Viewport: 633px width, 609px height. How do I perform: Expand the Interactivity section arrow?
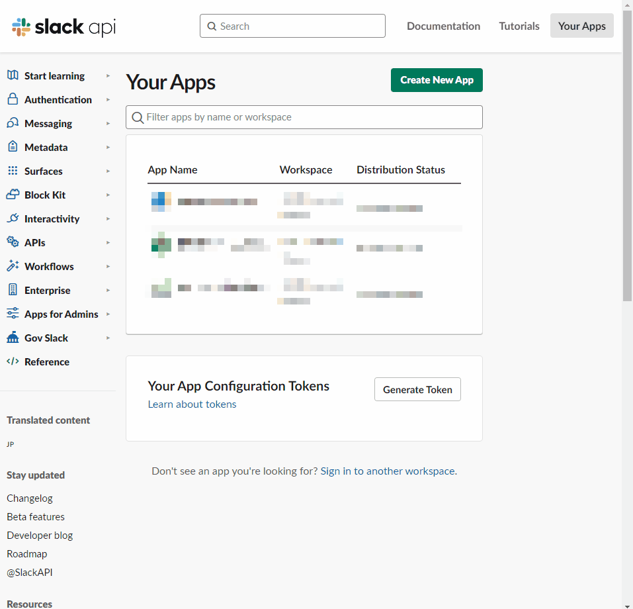(x=108, y=218)
